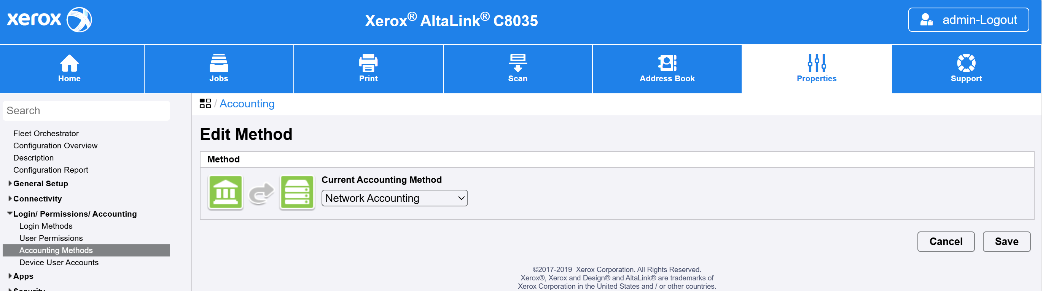Click the Scan icon
1043x291 pixels.
[x=518, y=63]
